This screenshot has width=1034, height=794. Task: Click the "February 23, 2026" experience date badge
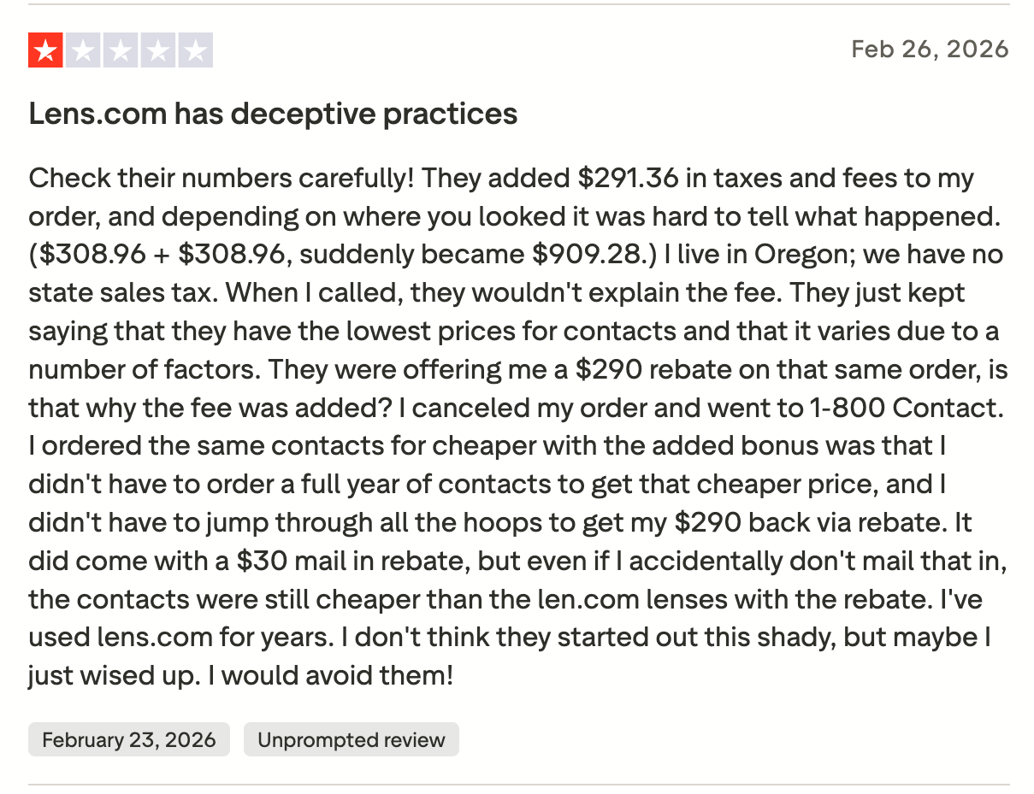click(128, 739)
